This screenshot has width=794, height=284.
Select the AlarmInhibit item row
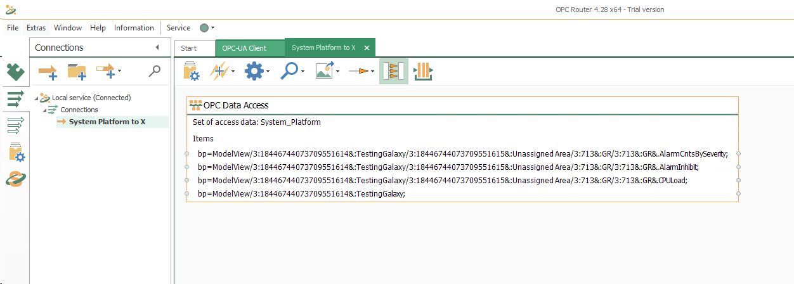click(463, 167)
